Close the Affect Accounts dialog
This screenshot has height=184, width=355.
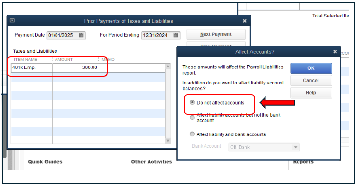coord(335,52)
